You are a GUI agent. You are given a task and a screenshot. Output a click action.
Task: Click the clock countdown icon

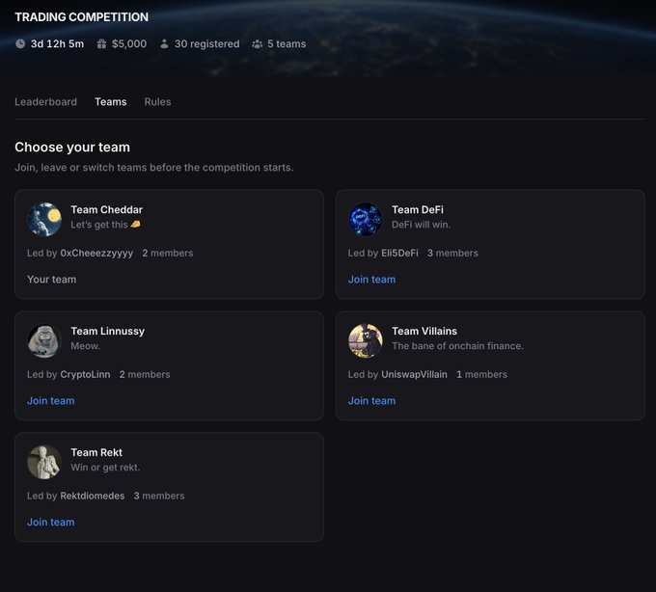tap(20, 43)
